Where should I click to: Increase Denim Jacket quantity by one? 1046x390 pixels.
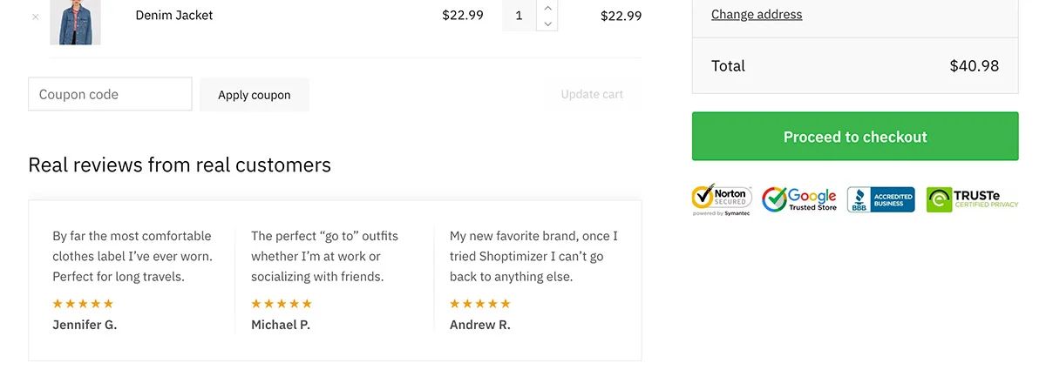click(547, 8)
